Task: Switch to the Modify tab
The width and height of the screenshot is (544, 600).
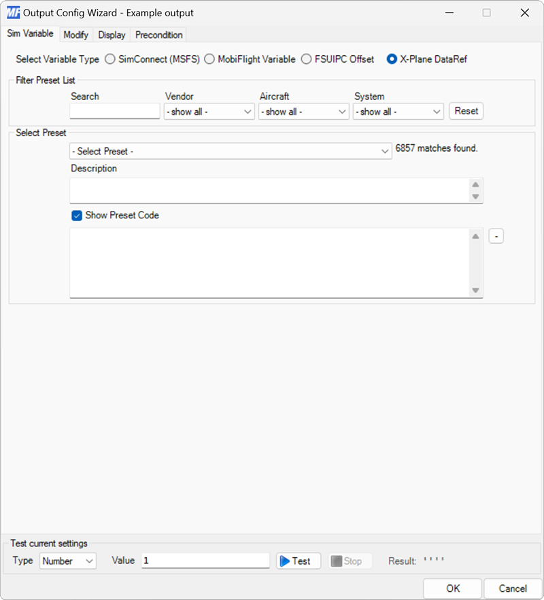Action: (75, 35)
